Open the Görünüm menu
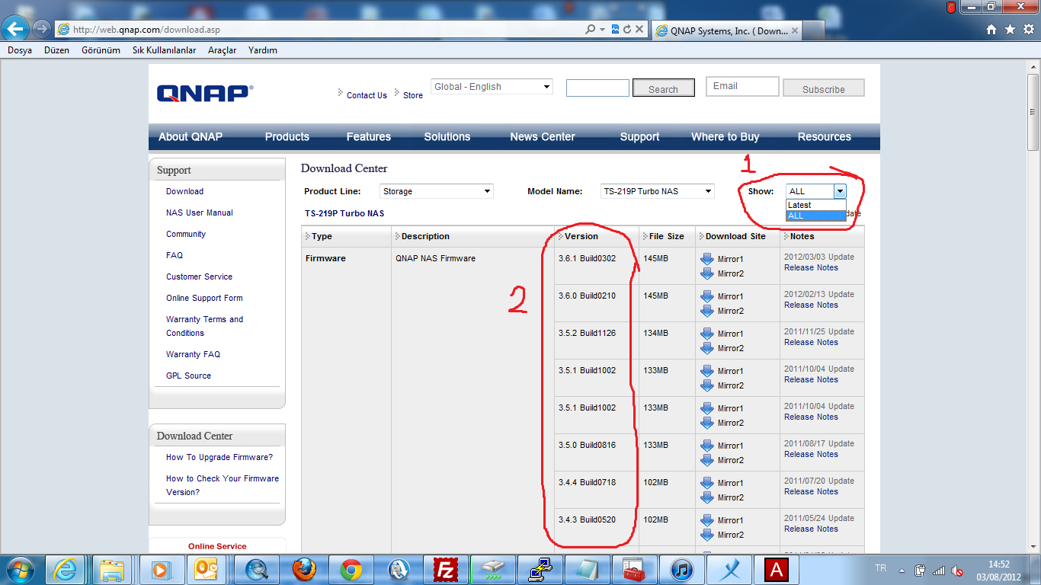This screenshot has height=585, width=1041. click(101, 50)
